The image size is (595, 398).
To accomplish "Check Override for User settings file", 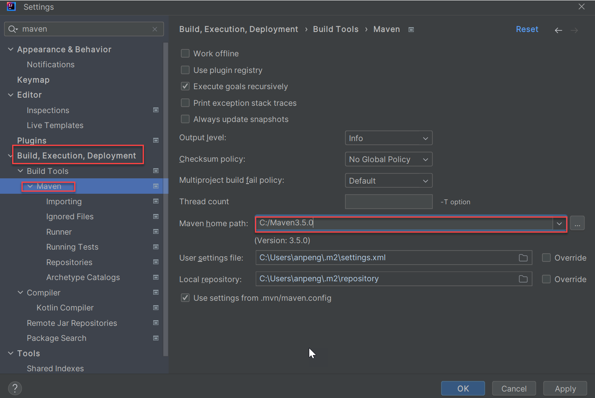I will (x=546, y=258).
